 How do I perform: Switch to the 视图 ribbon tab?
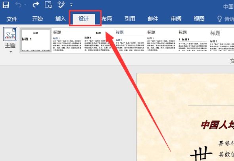[199, 19]
